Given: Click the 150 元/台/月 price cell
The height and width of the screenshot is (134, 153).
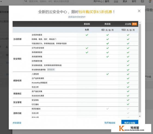Looking at the screenshot, I should coord(128,30).
